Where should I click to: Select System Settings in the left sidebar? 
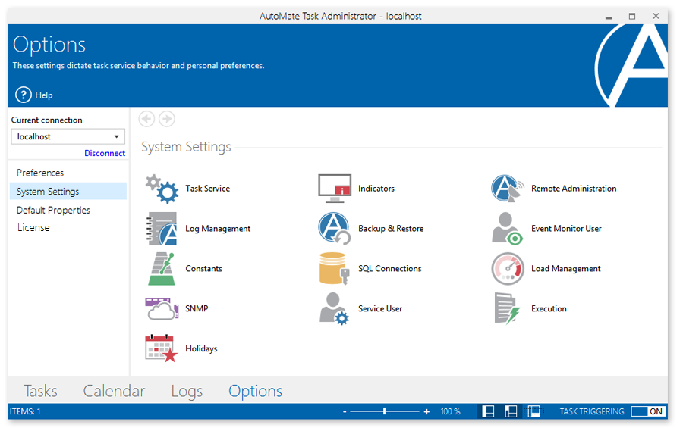[x=68, y=192]
